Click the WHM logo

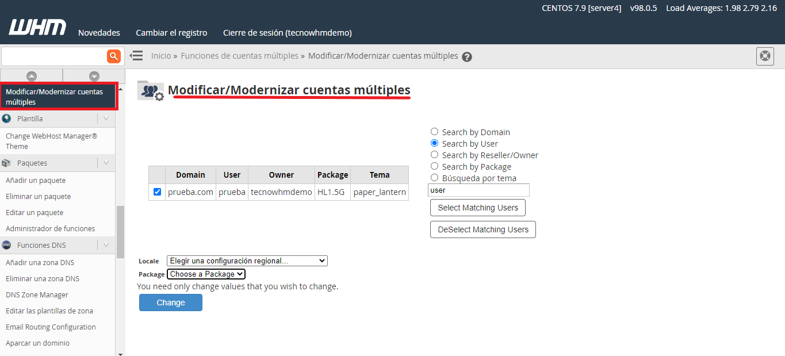37,28
